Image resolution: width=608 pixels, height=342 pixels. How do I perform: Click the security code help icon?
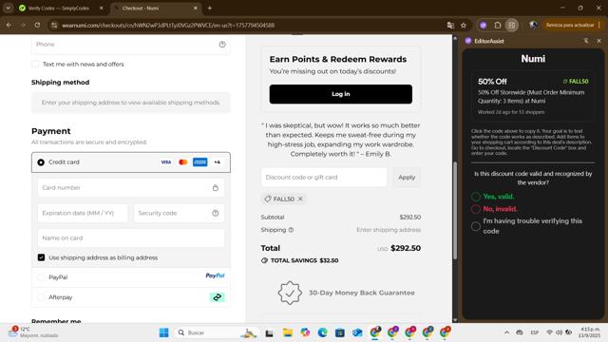point(216,213)
